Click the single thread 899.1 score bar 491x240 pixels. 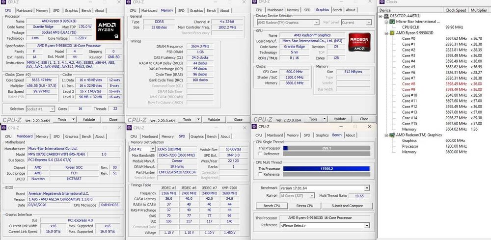click(x=327, y=148)
